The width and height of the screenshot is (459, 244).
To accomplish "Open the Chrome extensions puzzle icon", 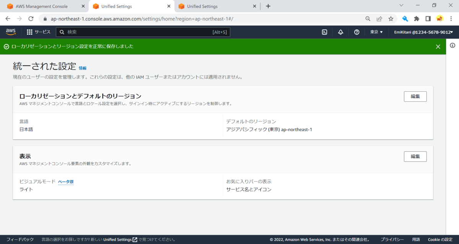I will click(417, 18).
